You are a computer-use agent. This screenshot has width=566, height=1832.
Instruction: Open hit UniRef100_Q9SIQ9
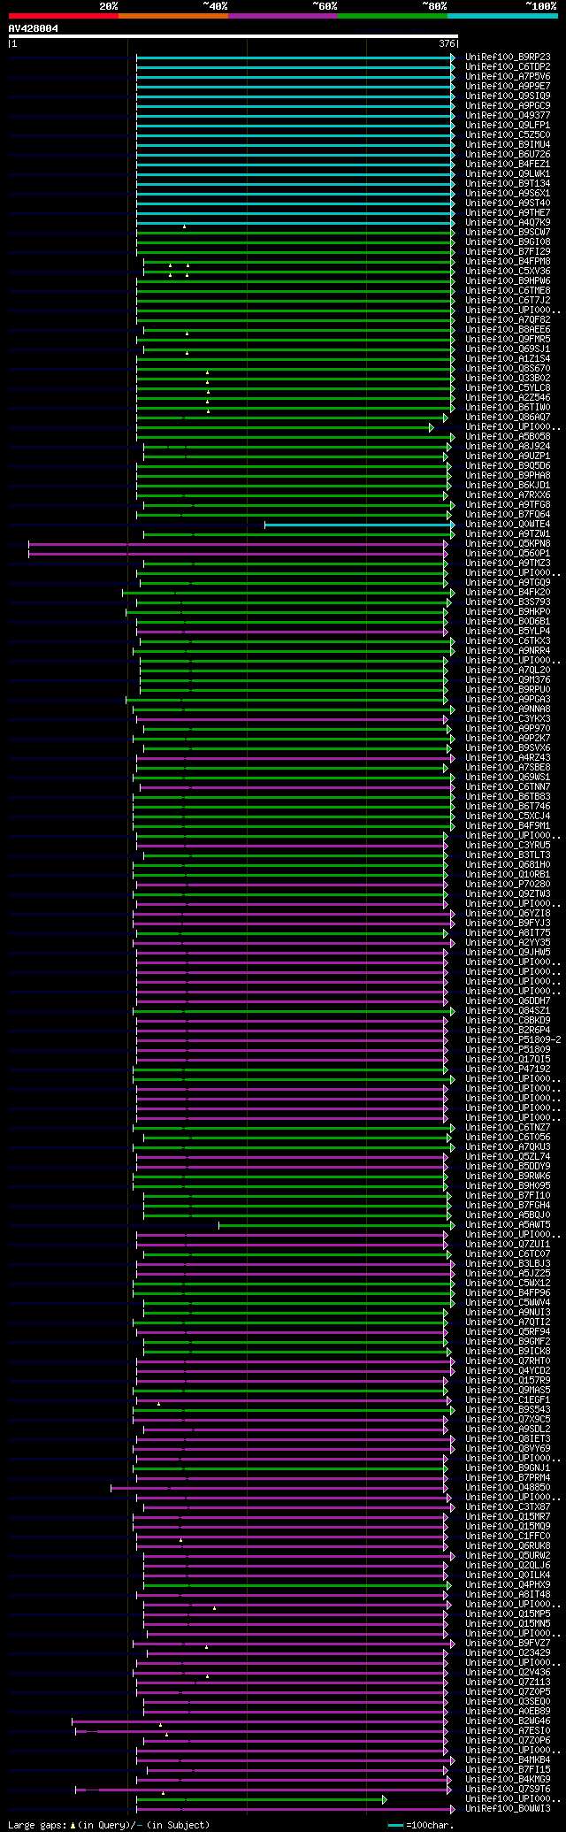[508, 96]
